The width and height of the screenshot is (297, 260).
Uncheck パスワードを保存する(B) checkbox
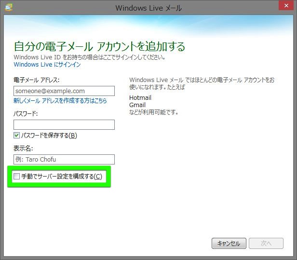[x=16, y=135]
